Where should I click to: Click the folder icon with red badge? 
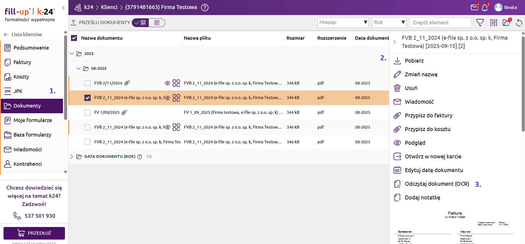pos(507,23)
